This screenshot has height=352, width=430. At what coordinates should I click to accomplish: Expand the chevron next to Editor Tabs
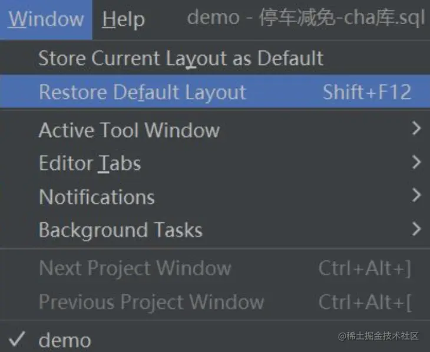(416, 162)
